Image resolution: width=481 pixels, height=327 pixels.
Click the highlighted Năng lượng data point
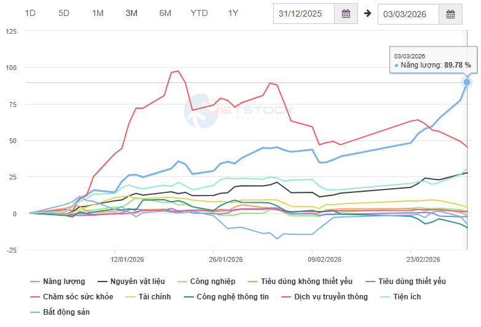467,82
